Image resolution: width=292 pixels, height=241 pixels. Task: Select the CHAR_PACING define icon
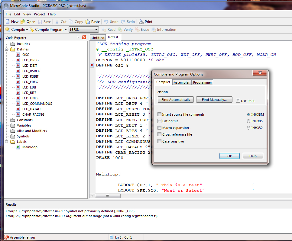point(18,114)
